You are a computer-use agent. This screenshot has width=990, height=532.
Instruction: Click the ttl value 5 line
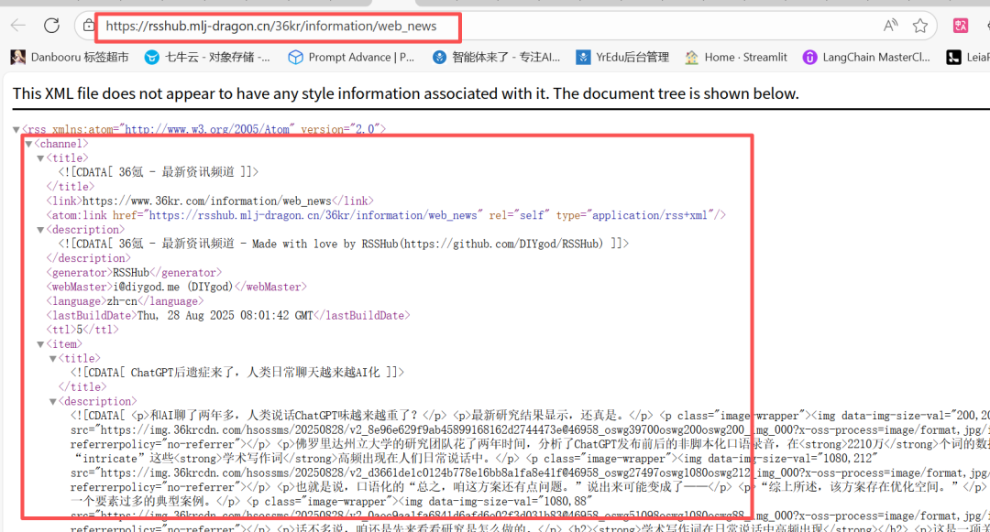pyautogui.click(x=82, y=330)
